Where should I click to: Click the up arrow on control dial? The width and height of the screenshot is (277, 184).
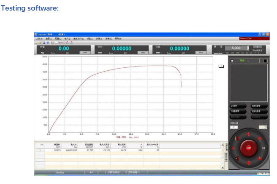click(x=248, y=134)
